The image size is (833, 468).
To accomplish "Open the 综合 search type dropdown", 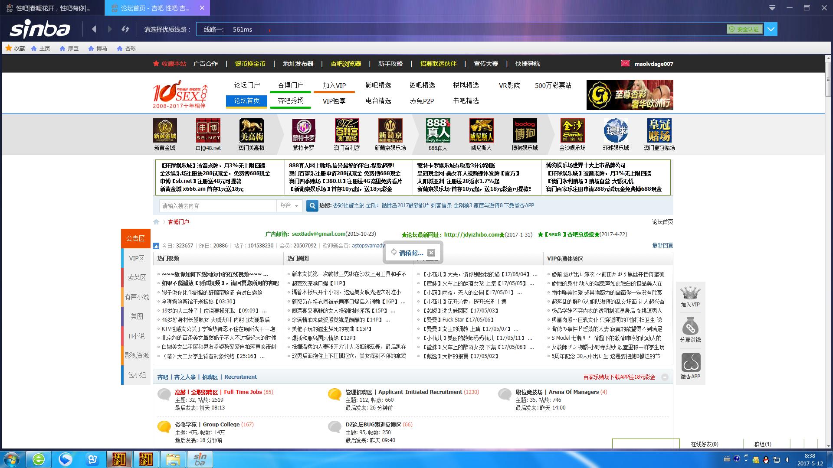I will [289, 206].
